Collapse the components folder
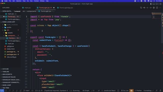 click(x=4, y=36)
